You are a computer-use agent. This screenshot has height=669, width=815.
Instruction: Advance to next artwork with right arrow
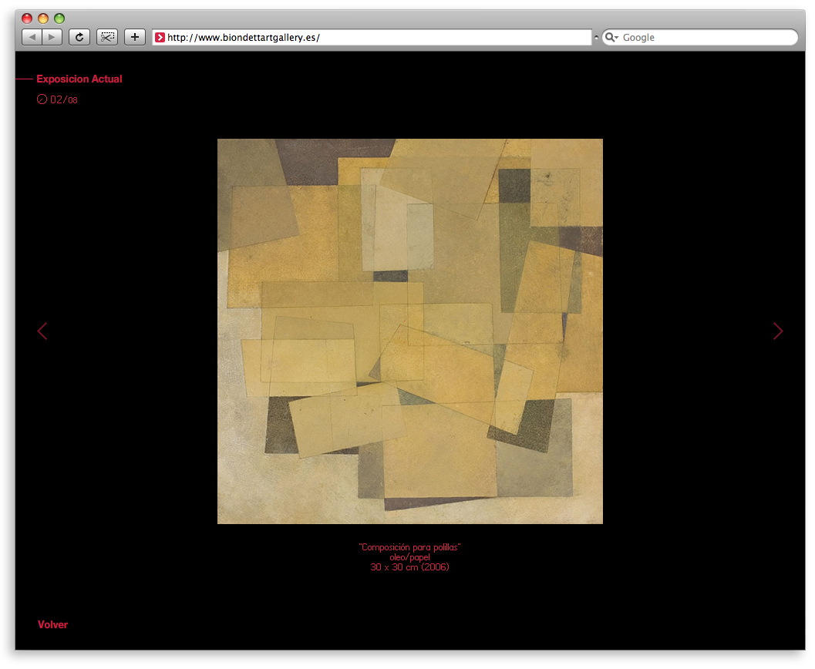coord(778,331)
